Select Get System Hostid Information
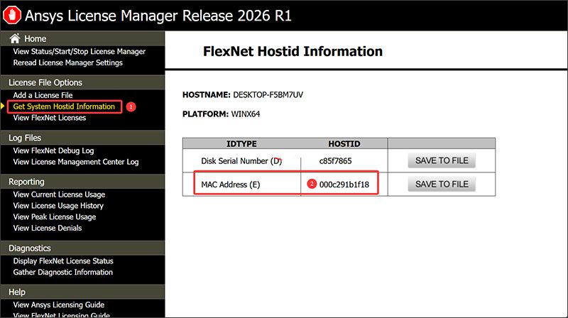Image resolution: width=568 pixels, height=318 pixels. pyautogui.click(x=64, y=106)
